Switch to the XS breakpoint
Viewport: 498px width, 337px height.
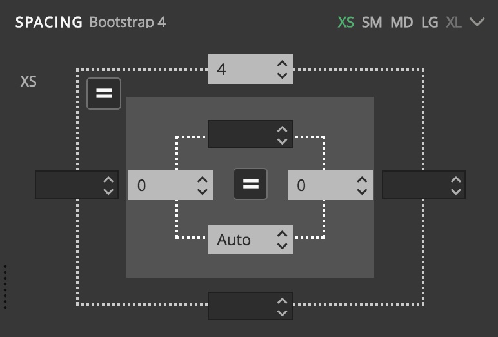(x=346, y=22)
